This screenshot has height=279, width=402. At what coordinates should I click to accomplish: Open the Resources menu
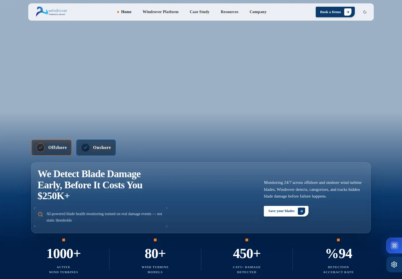click(x=229, y=12)
